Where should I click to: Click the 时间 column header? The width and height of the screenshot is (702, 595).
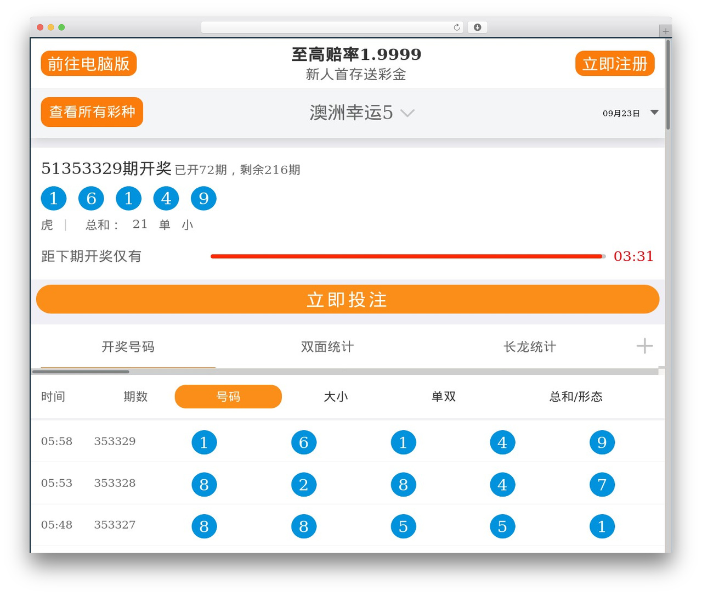click(x=53, y=397)
